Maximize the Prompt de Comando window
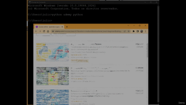Viewport: 186px width, 105px height. pyautogui.click(x=151, y=2)
